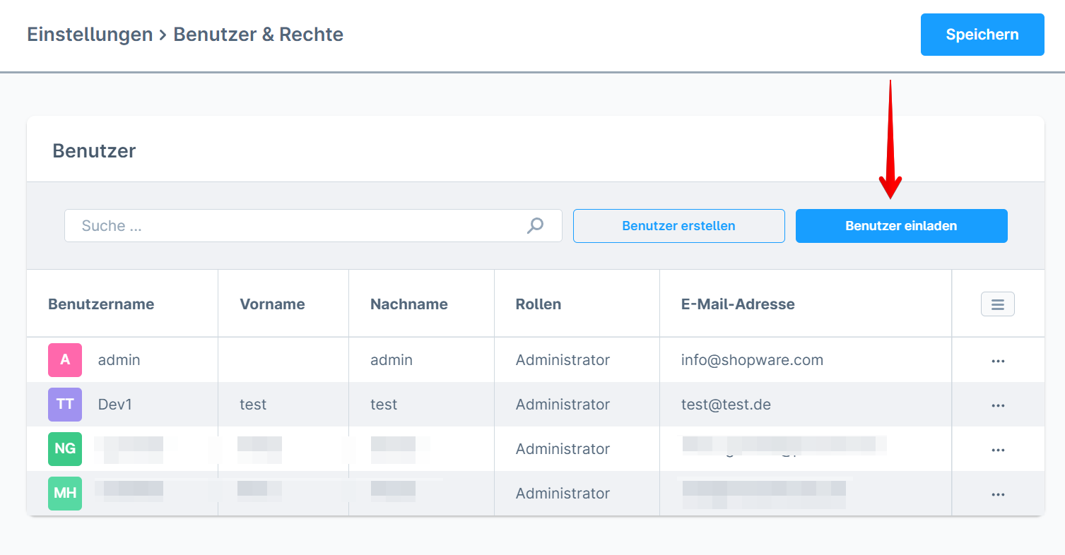Select username admin in first row

click(x=119, y=360)
